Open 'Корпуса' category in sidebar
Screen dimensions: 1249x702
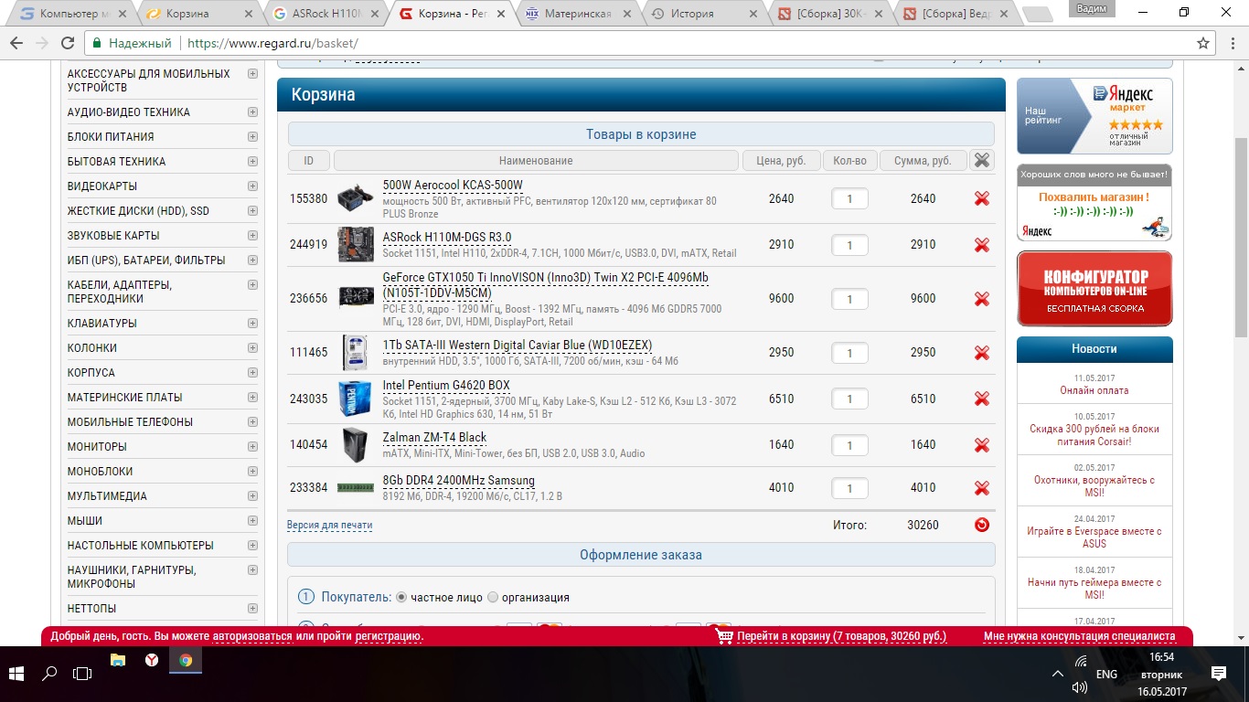[91, 373]
